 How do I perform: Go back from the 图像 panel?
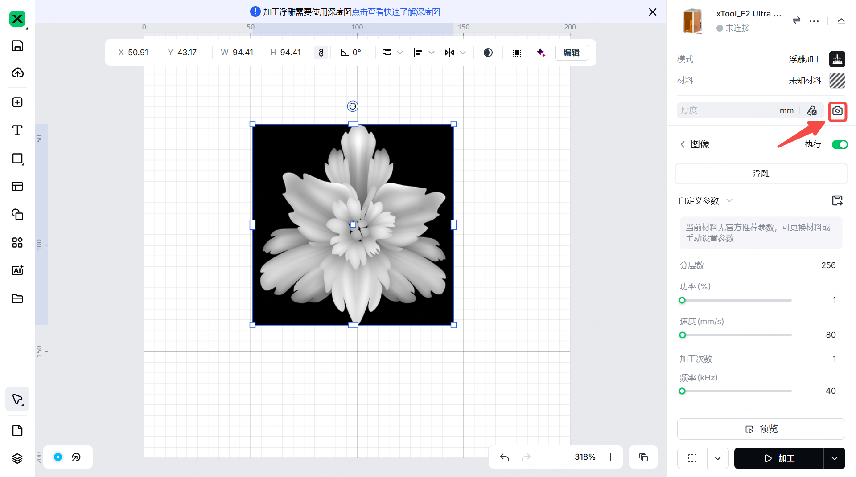click(x=683, y=144)
